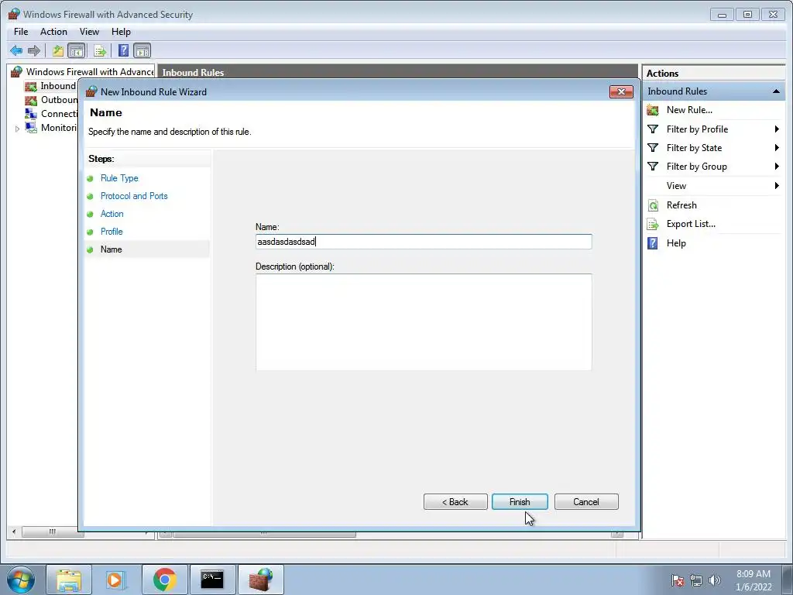Collapse the Inbound Rules actions section
Image resolution: width=793 pixels, height=595 pixels.
776,91
